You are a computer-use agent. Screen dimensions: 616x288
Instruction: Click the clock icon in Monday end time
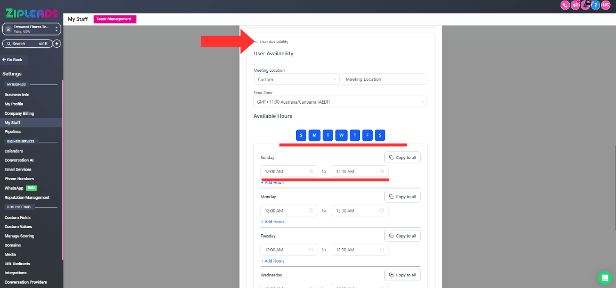382,210
